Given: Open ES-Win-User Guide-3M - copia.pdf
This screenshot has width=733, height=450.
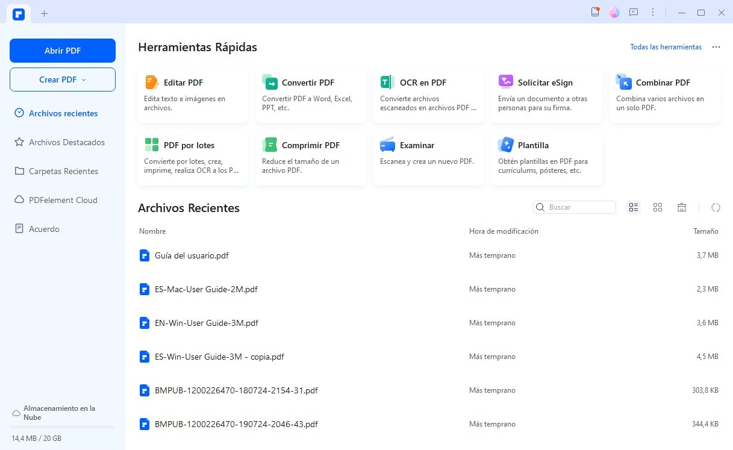Looking at the screenshot, I should pyautogui.click(x=219, y=357).
